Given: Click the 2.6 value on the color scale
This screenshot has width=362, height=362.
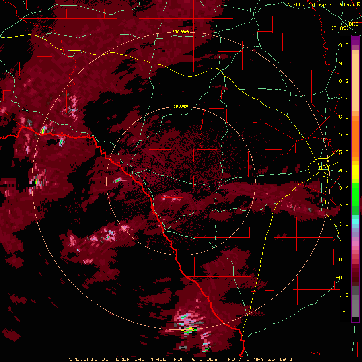Looking at the screenshot, I should point(344,206).
